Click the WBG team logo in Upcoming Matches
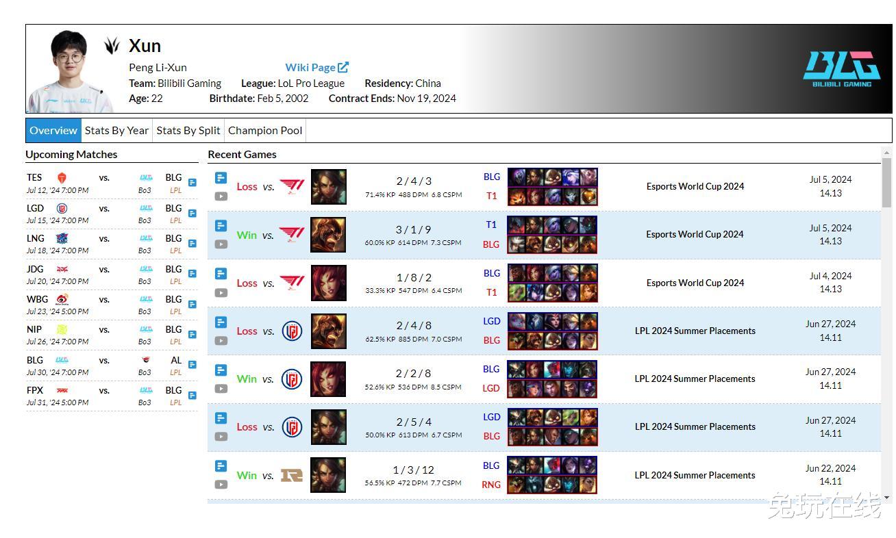Image resolution: width=896 pixels, height=538 pixels. pos(62,299)
